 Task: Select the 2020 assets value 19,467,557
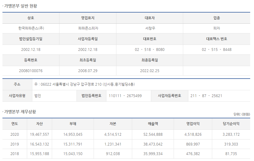coord(40,134)
